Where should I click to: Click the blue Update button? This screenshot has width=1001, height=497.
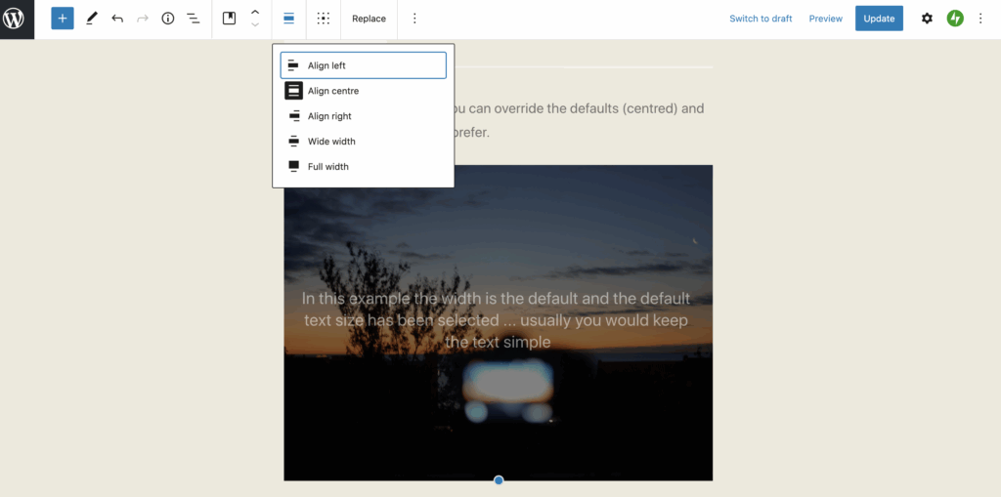(x=879, y=19)
